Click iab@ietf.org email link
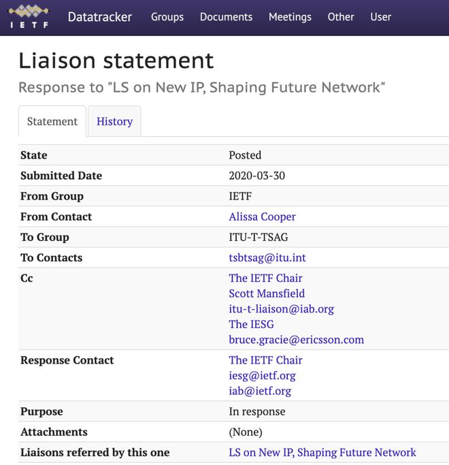 (x=260, y=391)
